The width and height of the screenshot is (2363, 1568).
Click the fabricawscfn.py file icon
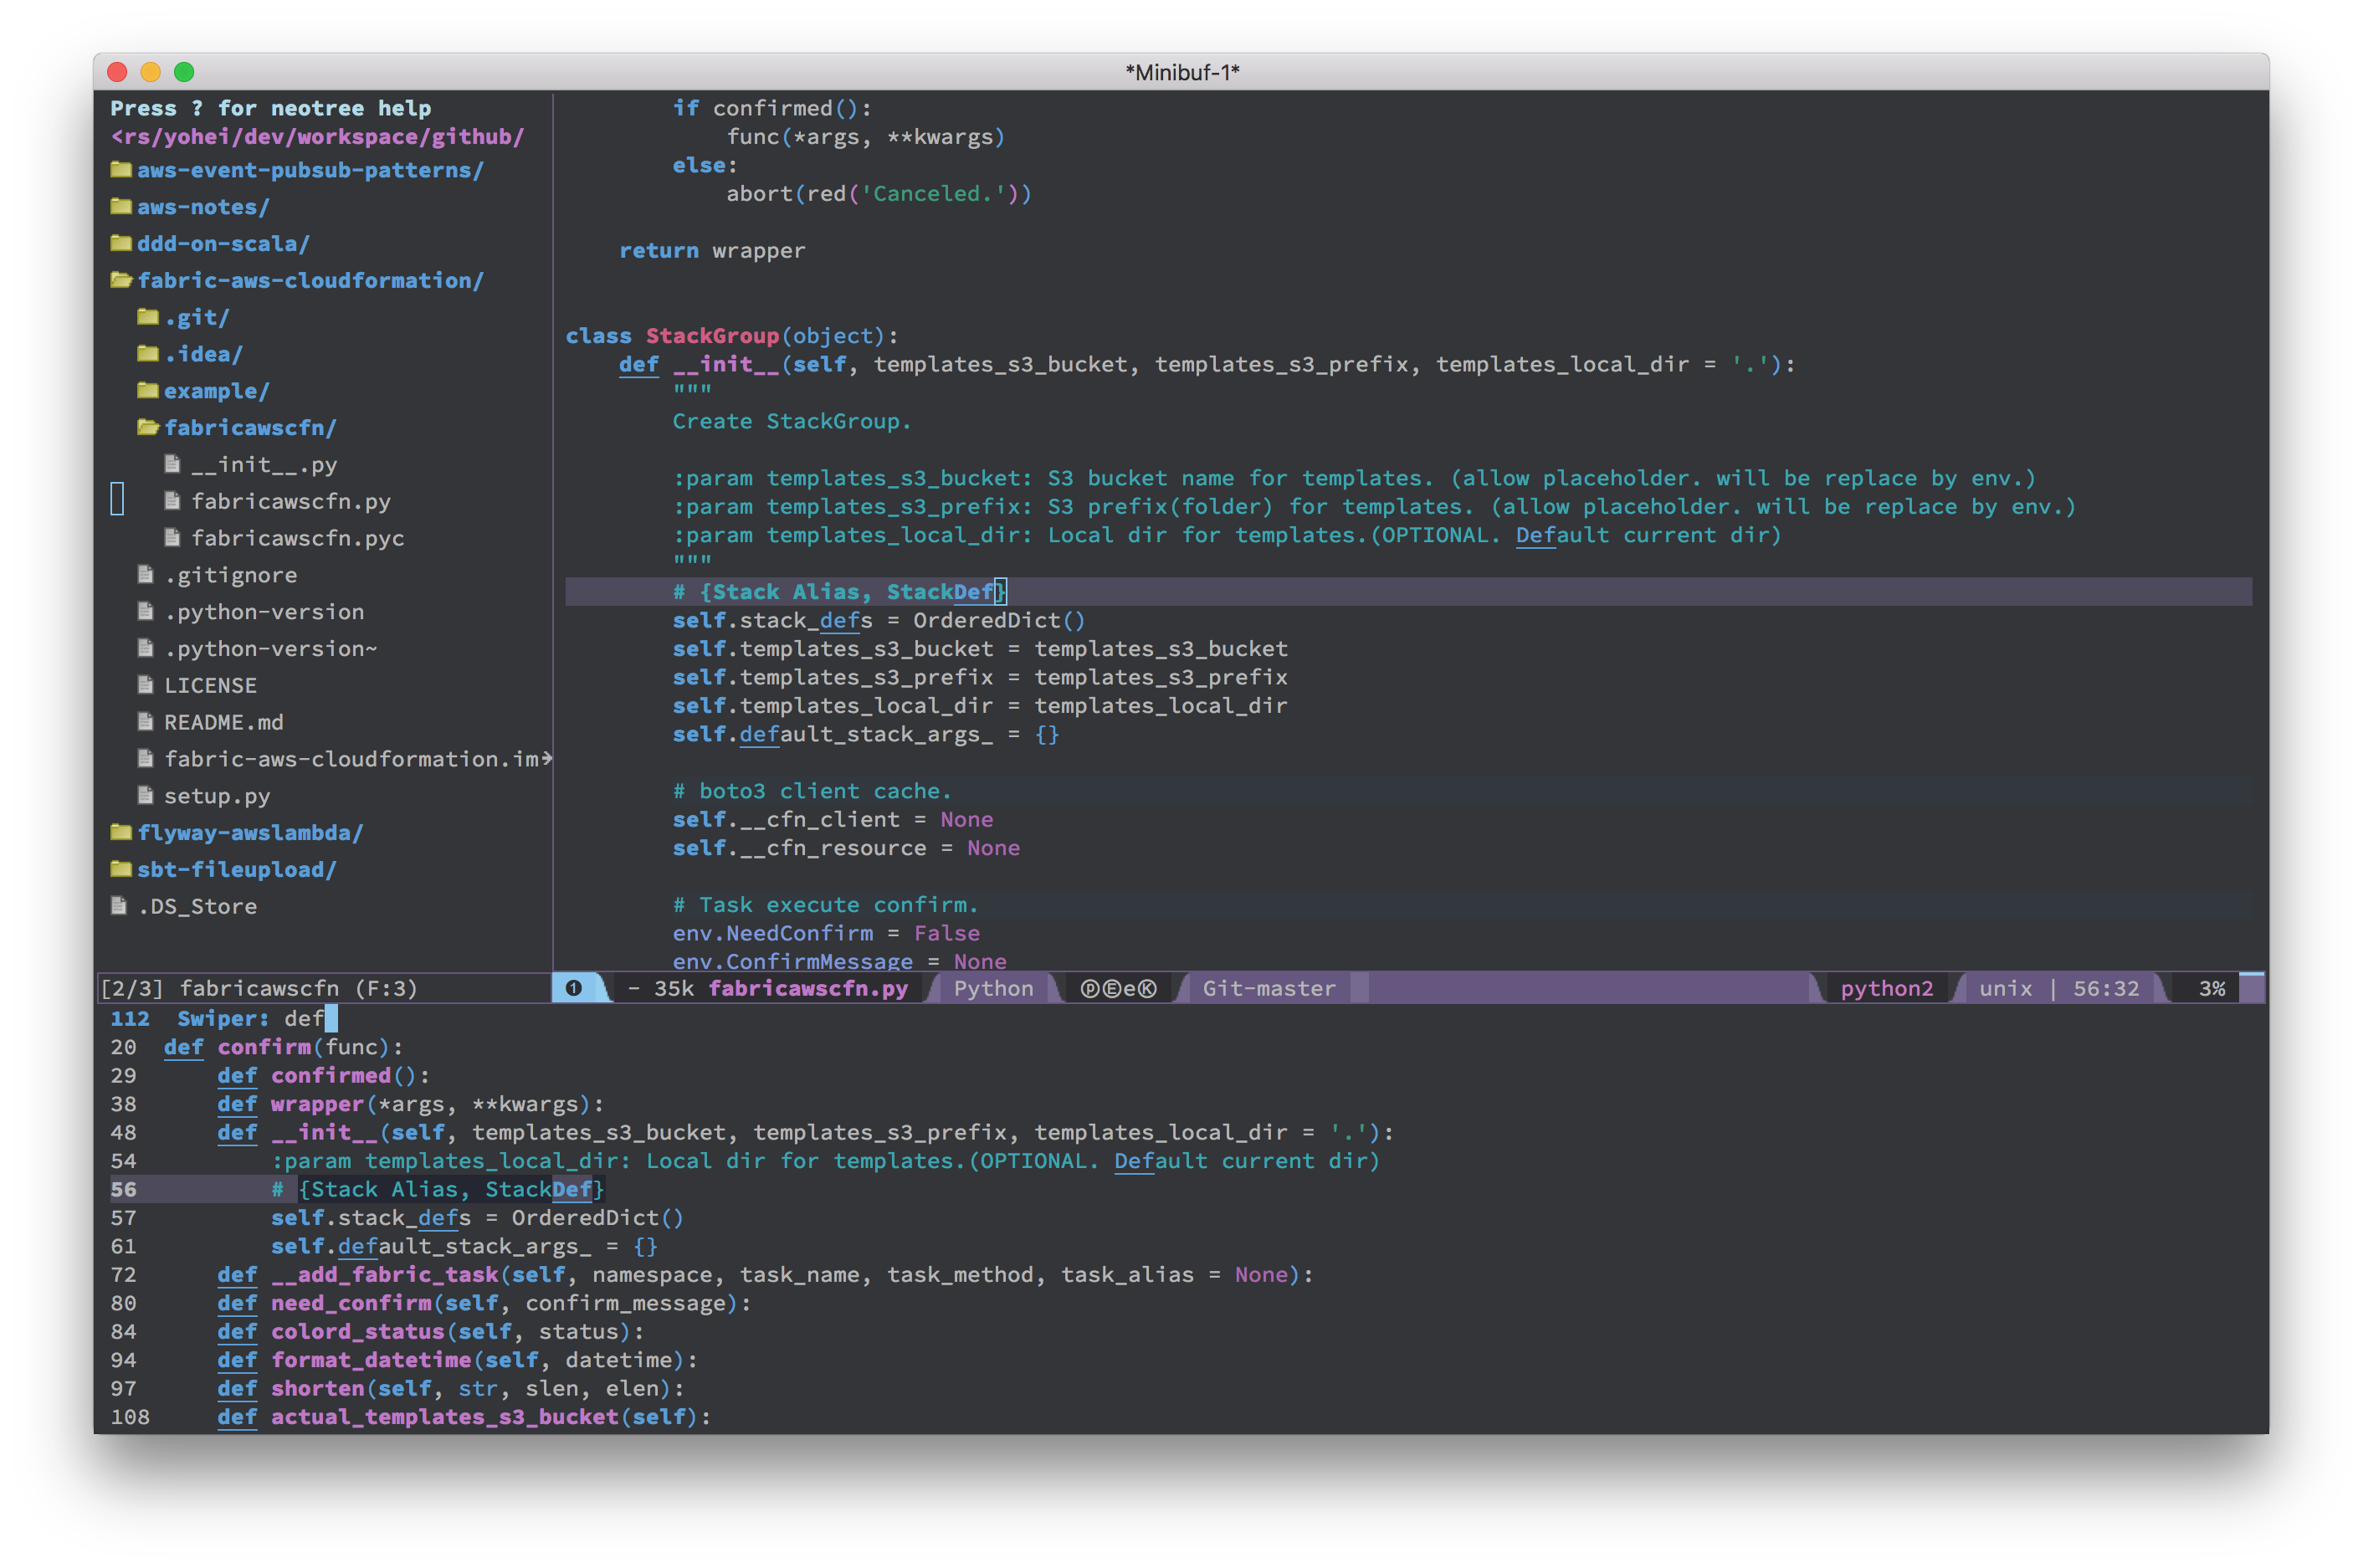(x=172, y=501)
